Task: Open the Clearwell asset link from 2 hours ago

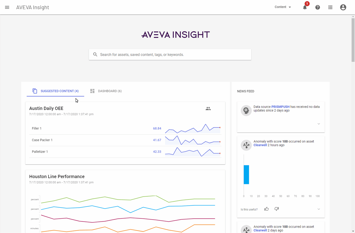Action: [260, 145]
